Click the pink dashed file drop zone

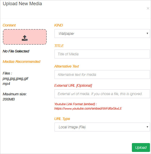coord(25,37)
